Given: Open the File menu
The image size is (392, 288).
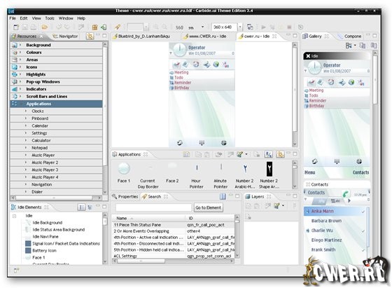Looking at the screenshot, I should coord(13,18).
